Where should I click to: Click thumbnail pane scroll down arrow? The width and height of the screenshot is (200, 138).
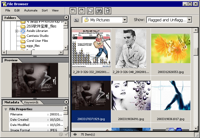tap(196, 128)
